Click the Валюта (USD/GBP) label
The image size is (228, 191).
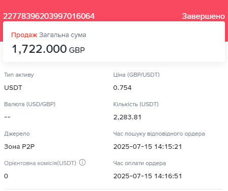(30, 104)
